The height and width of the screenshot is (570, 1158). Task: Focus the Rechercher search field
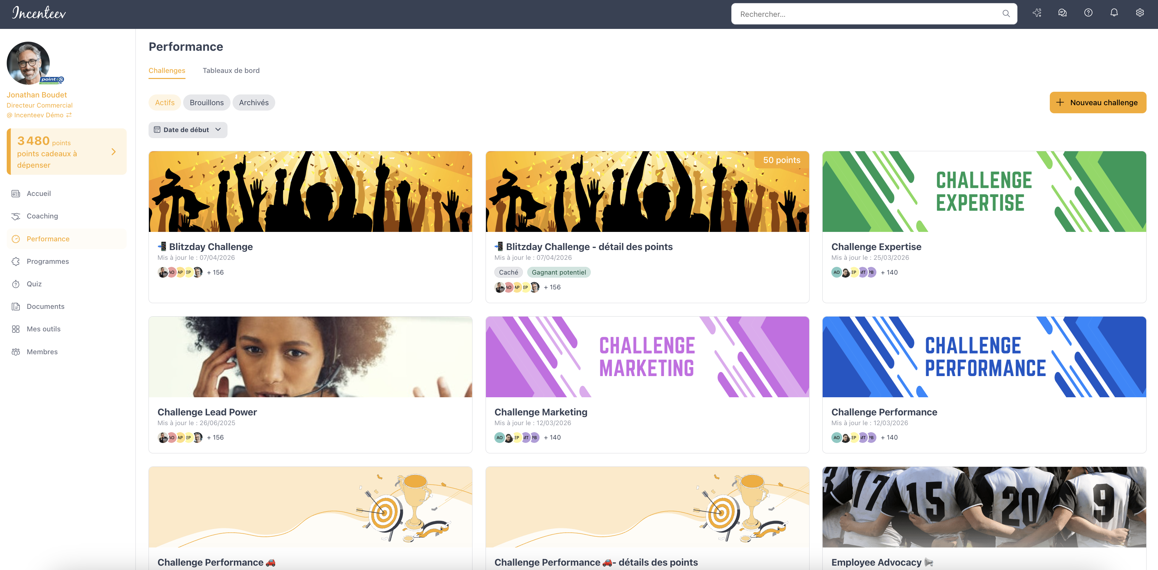[x=868, y=14]
